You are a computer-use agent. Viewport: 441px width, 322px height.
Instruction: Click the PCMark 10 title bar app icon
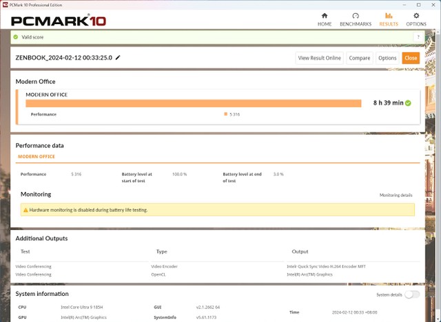click(5, 5)
